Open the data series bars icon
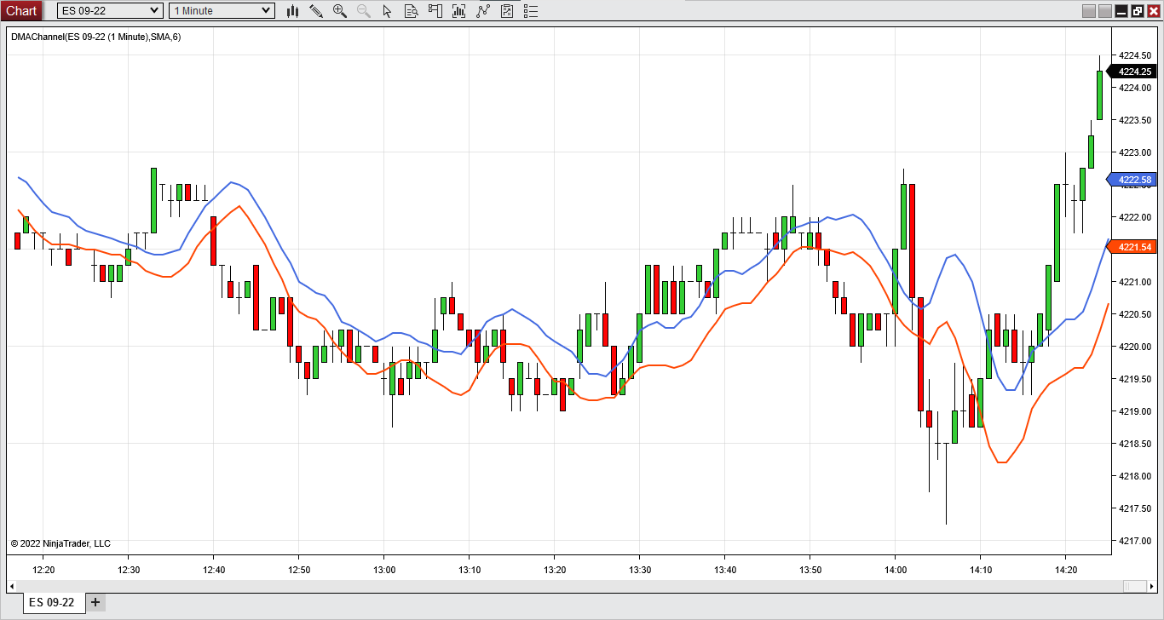This screenshot has width=1164, height=620. point(459,11)
